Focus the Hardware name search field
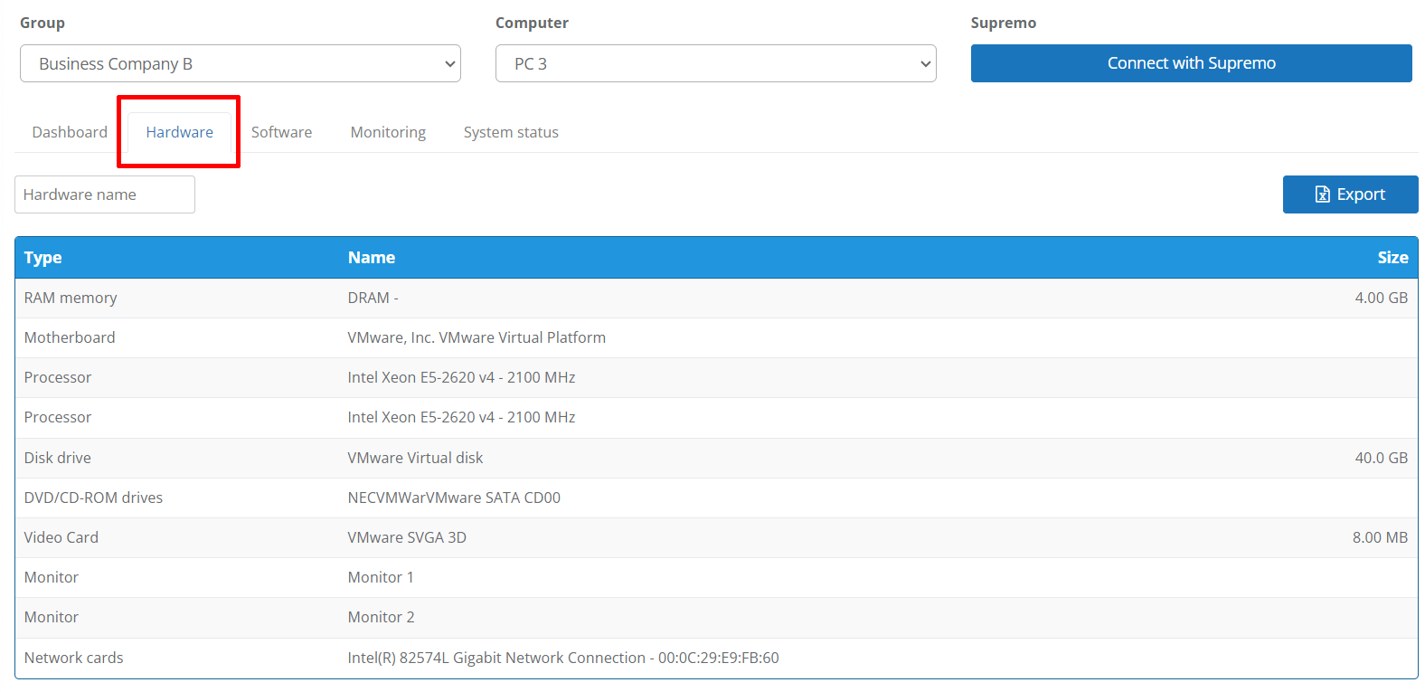The width and height of the screenshot is (1425, 692). coord(105,194)
